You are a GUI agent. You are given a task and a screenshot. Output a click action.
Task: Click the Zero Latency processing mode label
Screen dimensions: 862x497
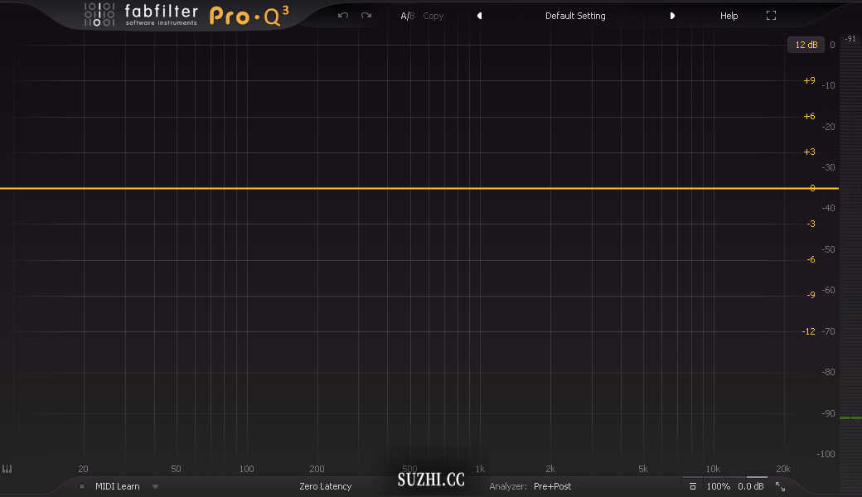(325, 486)
